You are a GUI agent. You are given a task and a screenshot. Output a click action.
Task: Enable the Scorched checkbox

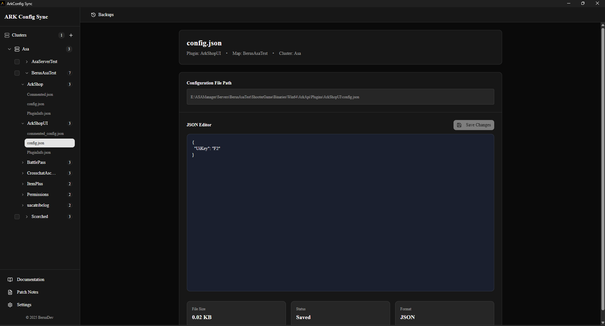[x=17, y=217]
